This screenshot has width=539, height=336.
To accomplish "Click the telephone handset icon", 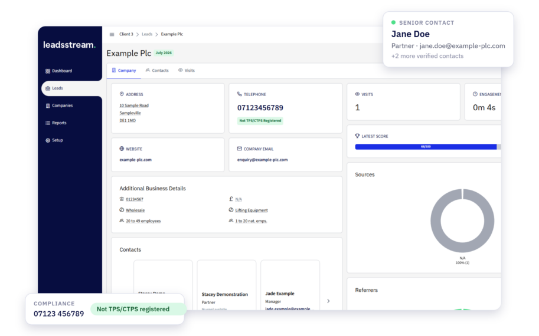I will tap(240, 94).
